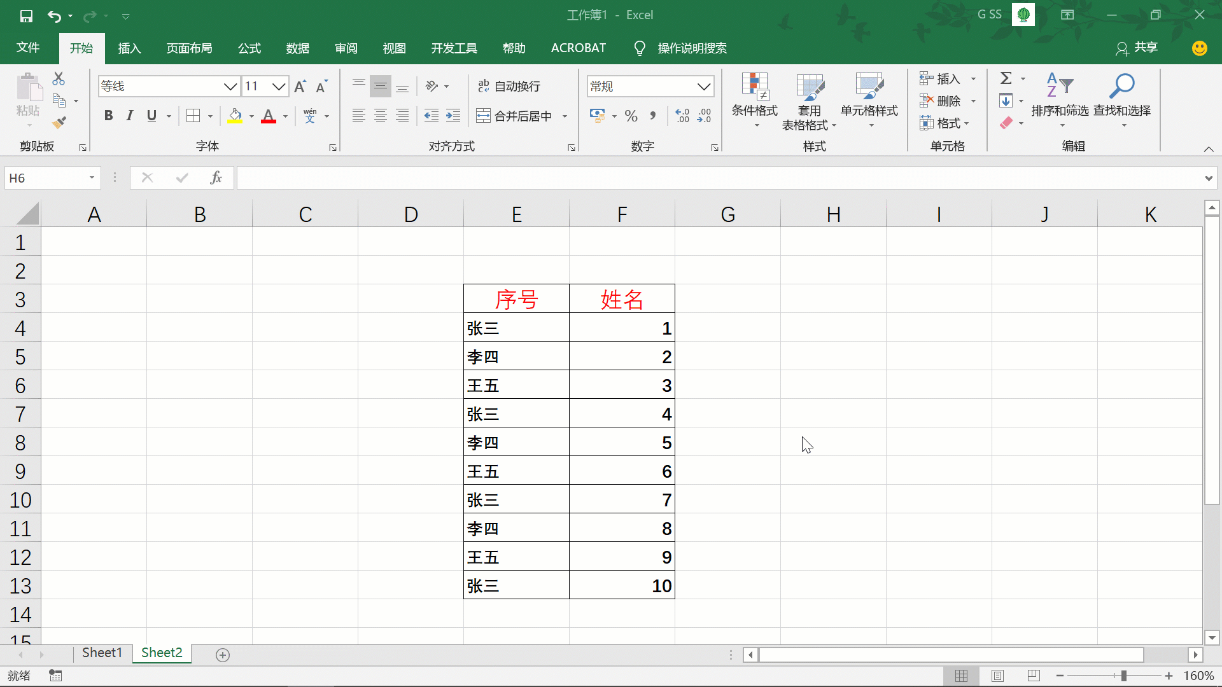Open the border style dropdown arrow
Viewport: 1222px width, 687px height.
click(x=209, y=116)
